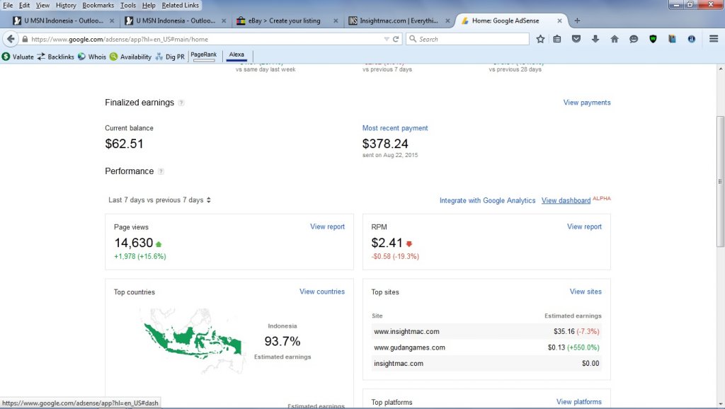This screenshot has height=409, width=725.
Task: Close the Insightmac.com tab
Action: 447,21
